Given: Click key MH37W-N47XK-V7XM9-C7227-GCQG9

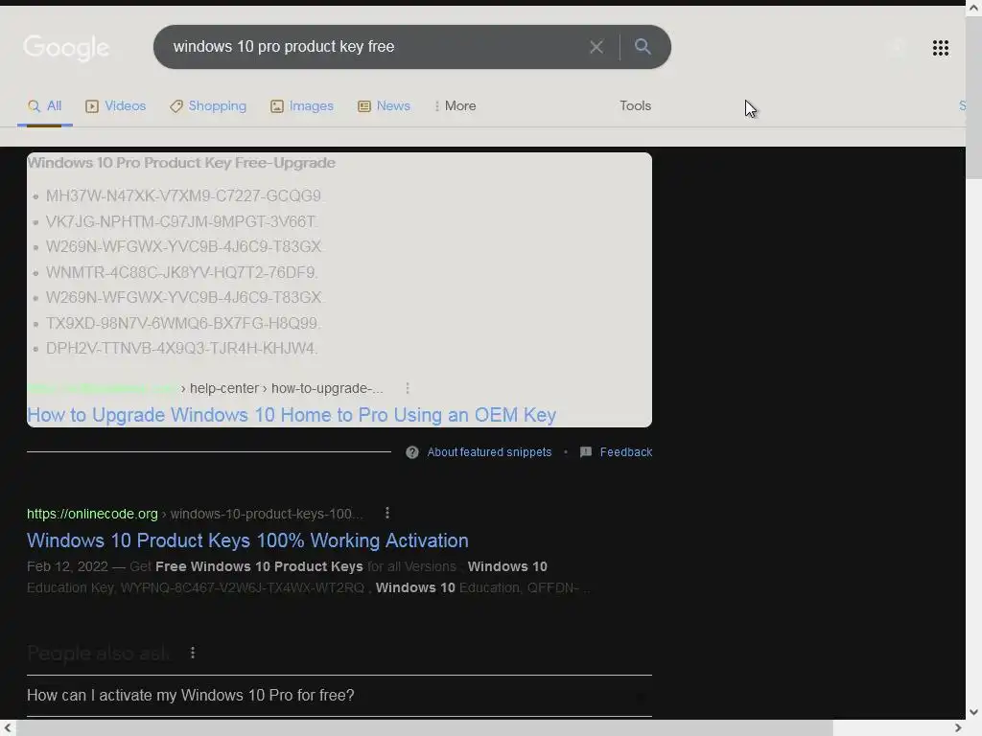Looking at the screenshot, I should point(183,195).
